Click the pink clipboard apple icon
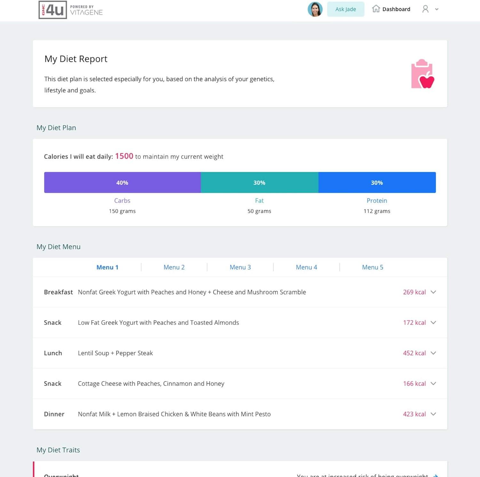Image resolution: width=480 pixels, height=477 pixels. point(422,74)
